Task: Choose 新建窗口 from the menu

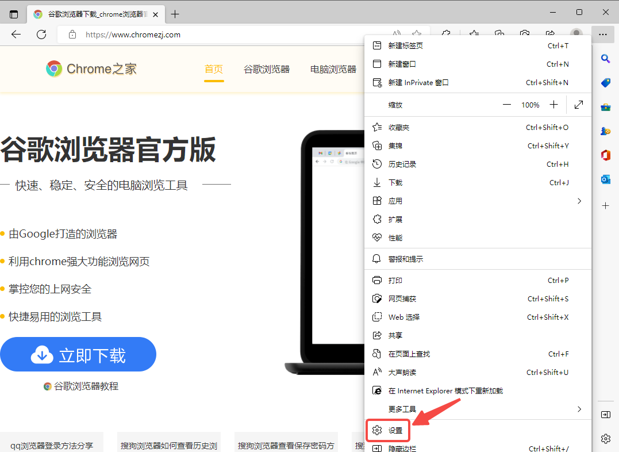Action: tap(478, 64)
